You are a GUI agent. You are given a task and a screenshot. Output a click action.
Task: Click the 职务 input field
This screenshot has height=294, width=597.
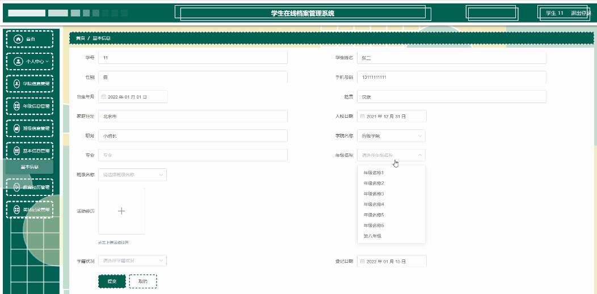192,135
